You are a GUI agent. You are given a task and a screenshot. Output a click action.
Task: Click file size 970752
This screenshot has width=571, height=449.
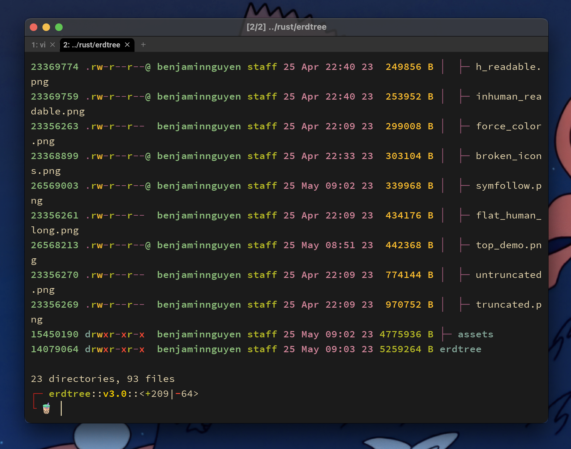tap(403, 304)
